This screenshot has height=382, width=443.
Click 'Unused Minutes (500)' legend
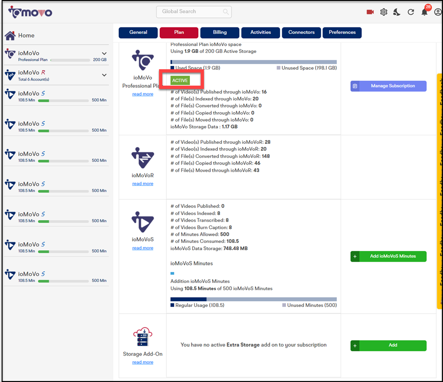pos(310,306)
